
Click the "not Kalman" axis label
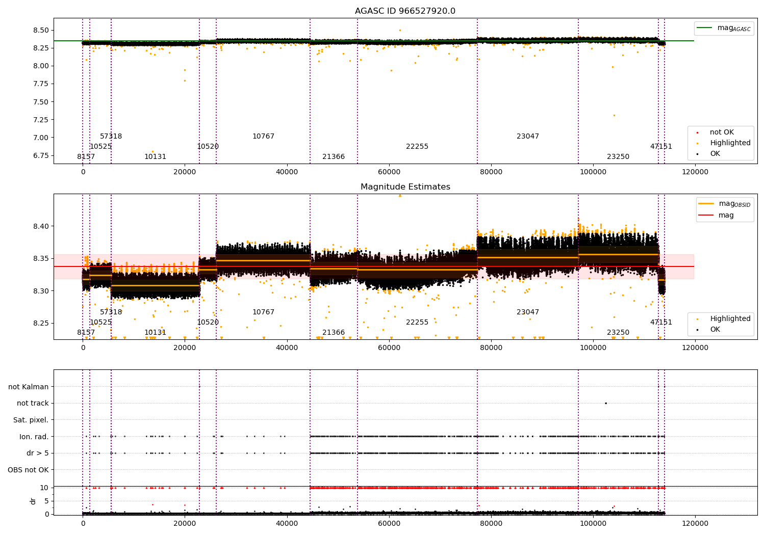click(29, 387)
